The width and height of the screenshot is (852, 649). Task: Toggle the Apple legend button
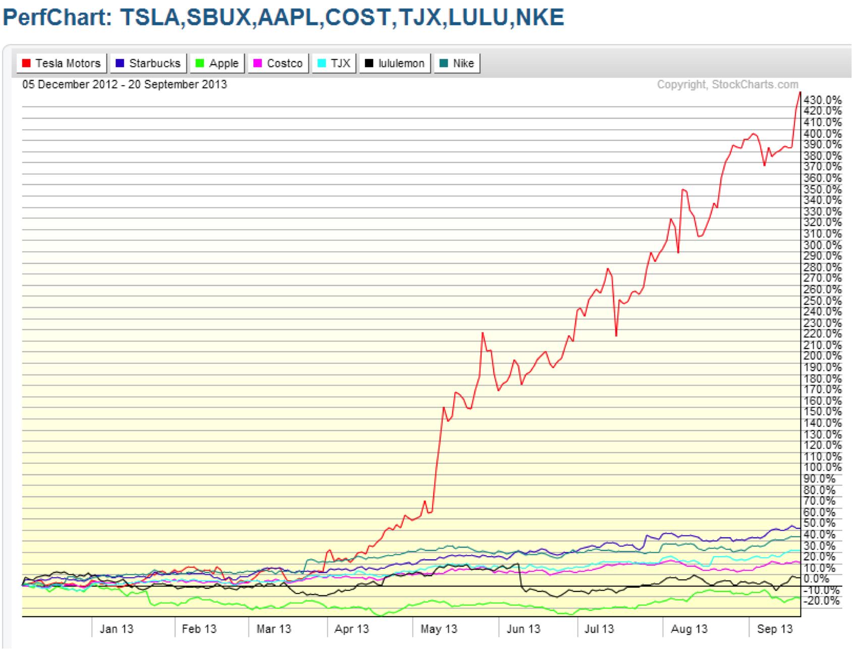click(218, 64)
